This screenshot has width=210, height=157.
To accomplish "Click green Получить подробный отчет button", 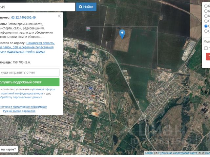I will click(30, 82).
